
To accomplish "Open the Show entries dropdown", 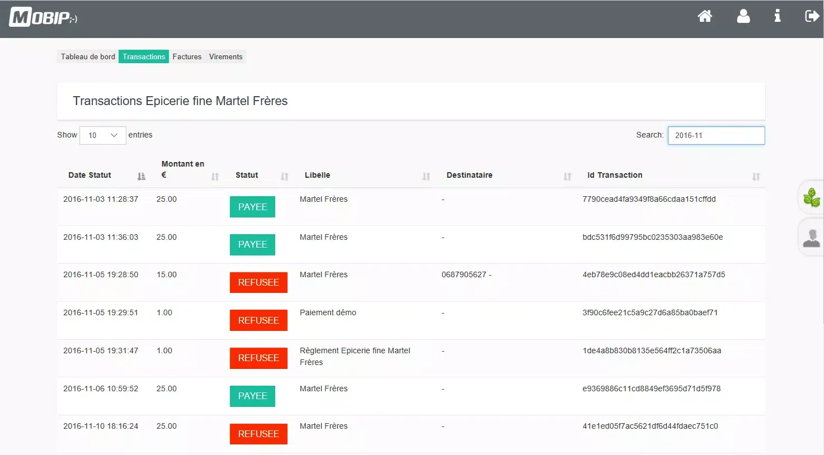I will click(x=103, y=135).
